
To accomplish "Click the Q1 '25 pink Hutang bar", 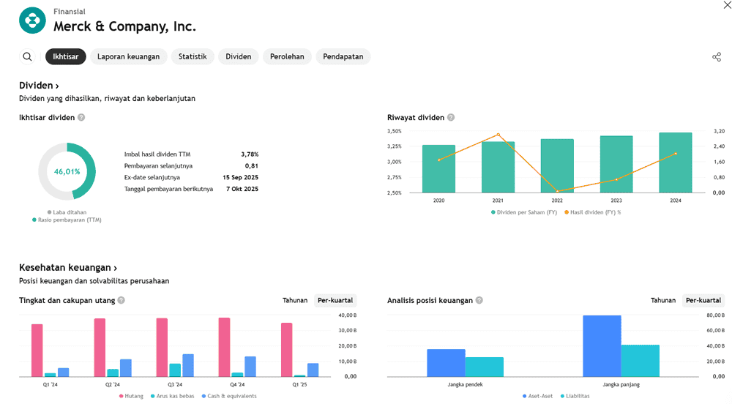I will pos(287,350).
